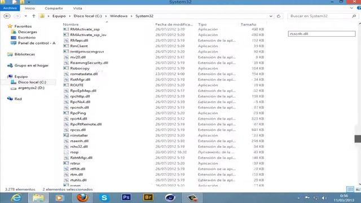Click Disco local (C:) breadcrumb
Image resolution: width=361 pixels, height=203 pixels.
coord(87,16)
